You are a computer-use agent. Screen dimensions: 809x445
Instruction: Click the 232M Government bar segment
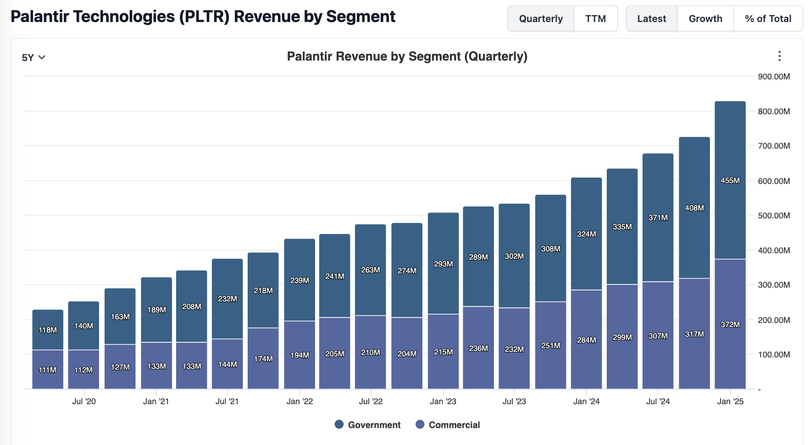(227, 299)
